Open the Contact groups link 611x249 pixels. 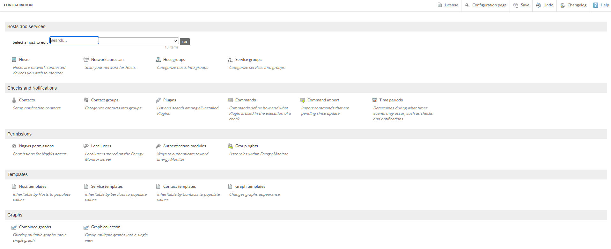[x=105, y=100]
